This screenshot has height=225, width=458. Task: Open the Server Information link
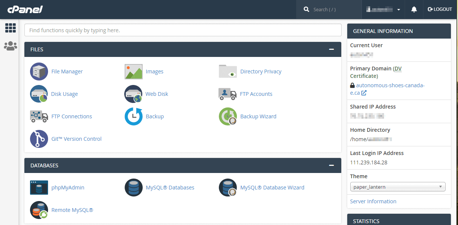(373, 201)
